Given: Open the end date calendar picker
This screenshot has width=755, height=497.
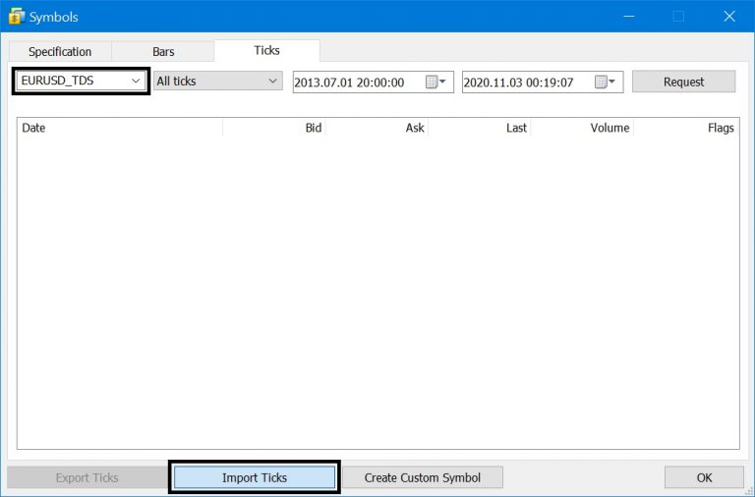Looking at the screenshot, I should point(606,83).
